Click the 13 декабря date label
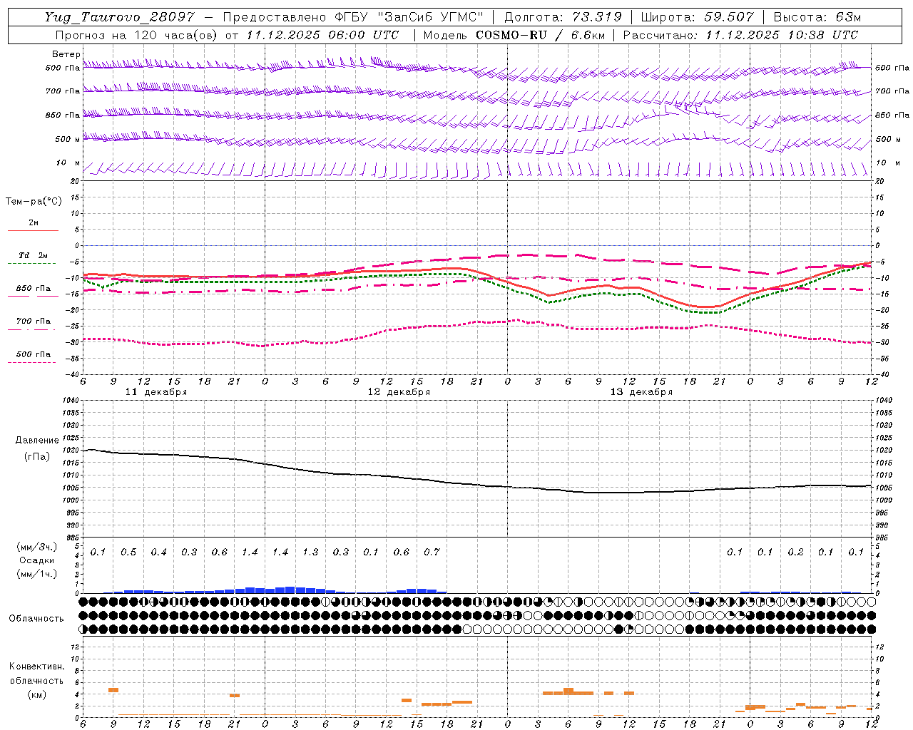 pyautogui.click(x=641, y=392)
